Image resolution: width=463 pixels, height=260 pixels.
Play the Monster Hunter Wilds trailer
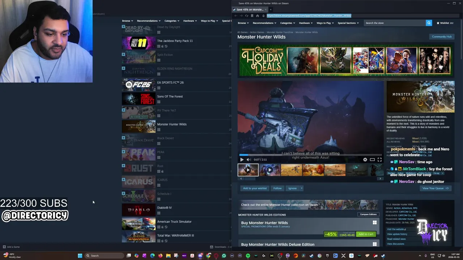tap(242, 160)
